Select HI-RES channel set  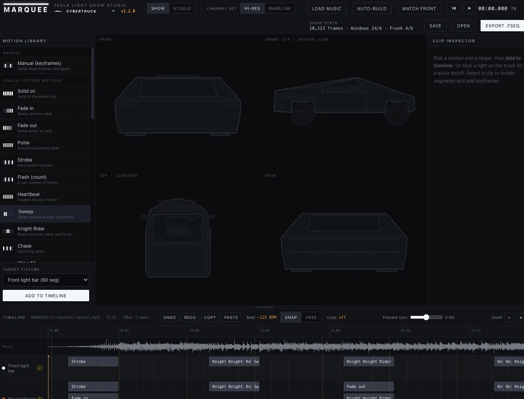pyautogui.click(x=252, y=8)
